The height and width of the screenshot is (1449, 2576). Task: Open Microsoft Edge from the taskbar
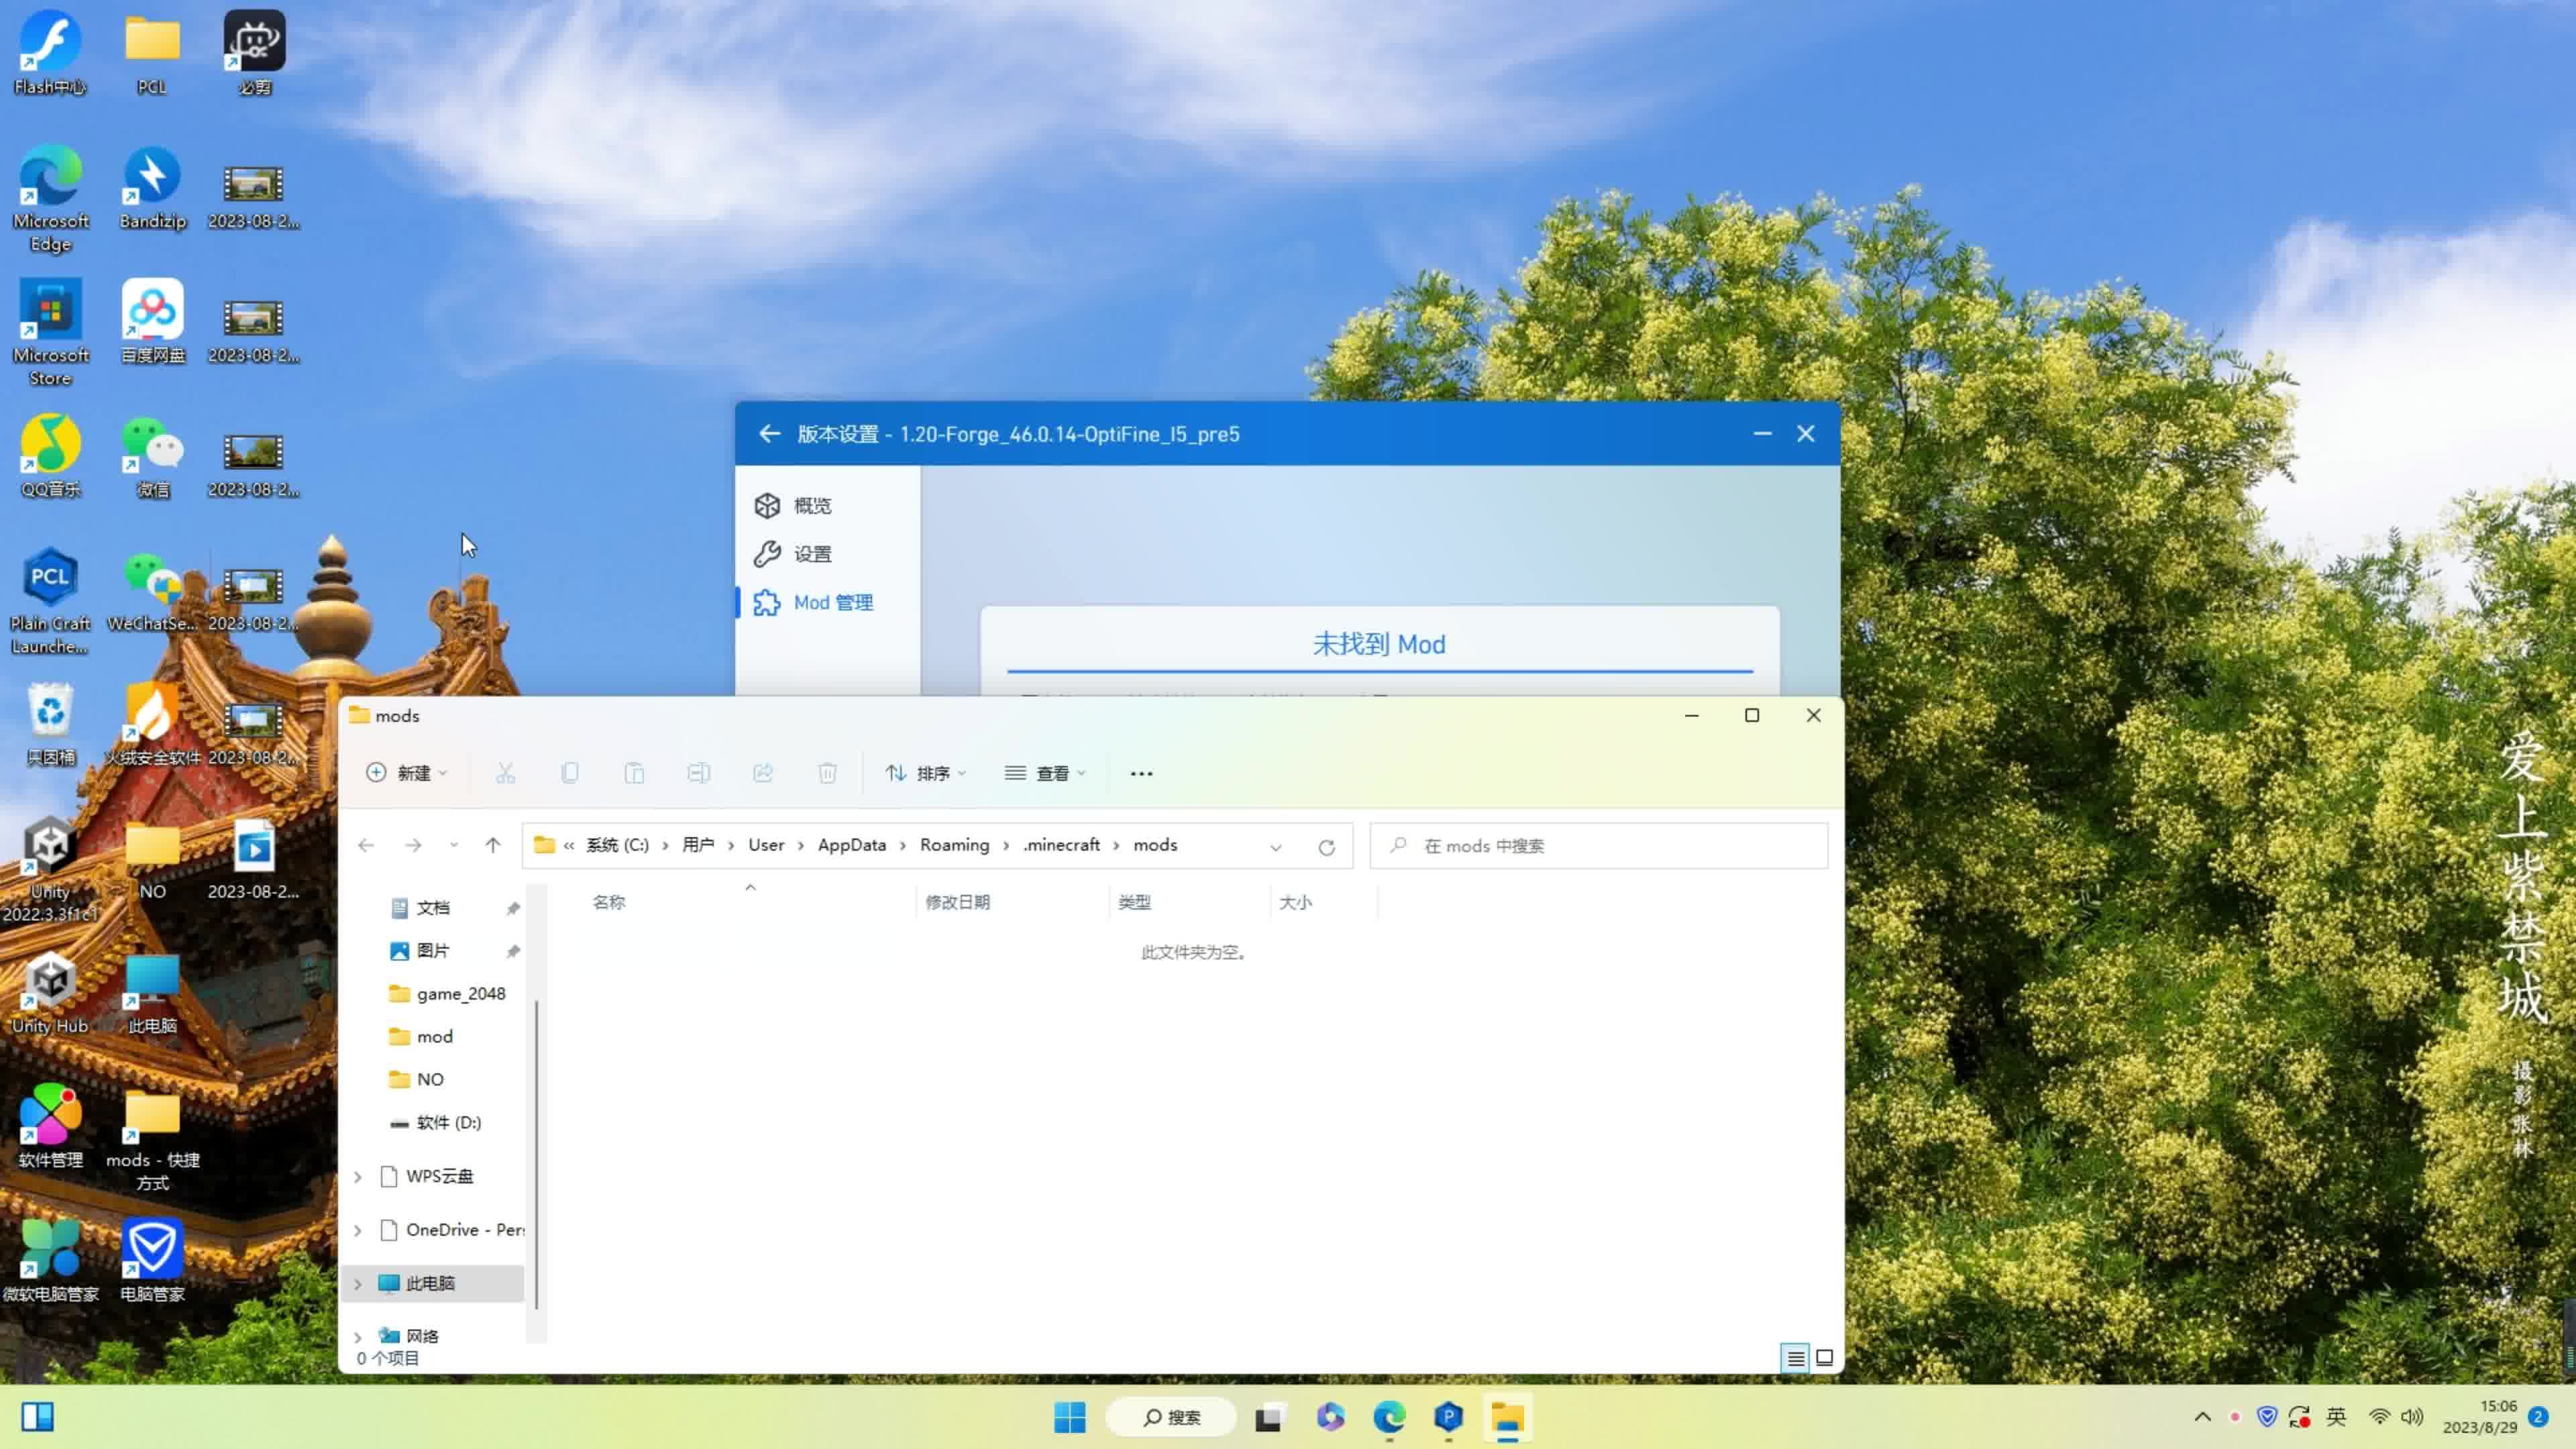tap(1388, 1417)
